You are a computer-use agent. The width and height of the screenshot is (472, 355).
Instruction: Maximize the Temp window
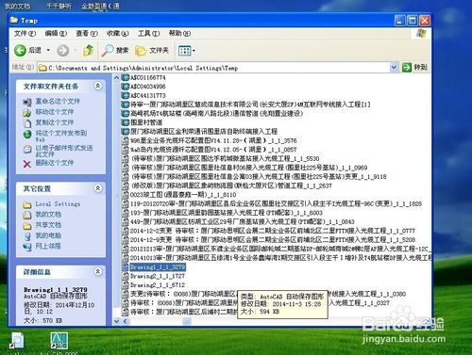413,21
